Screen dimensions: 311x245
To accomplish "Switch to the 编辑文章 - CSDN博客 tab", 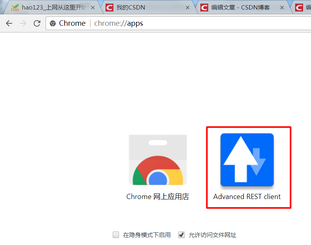I will click(x=243, y=8).
